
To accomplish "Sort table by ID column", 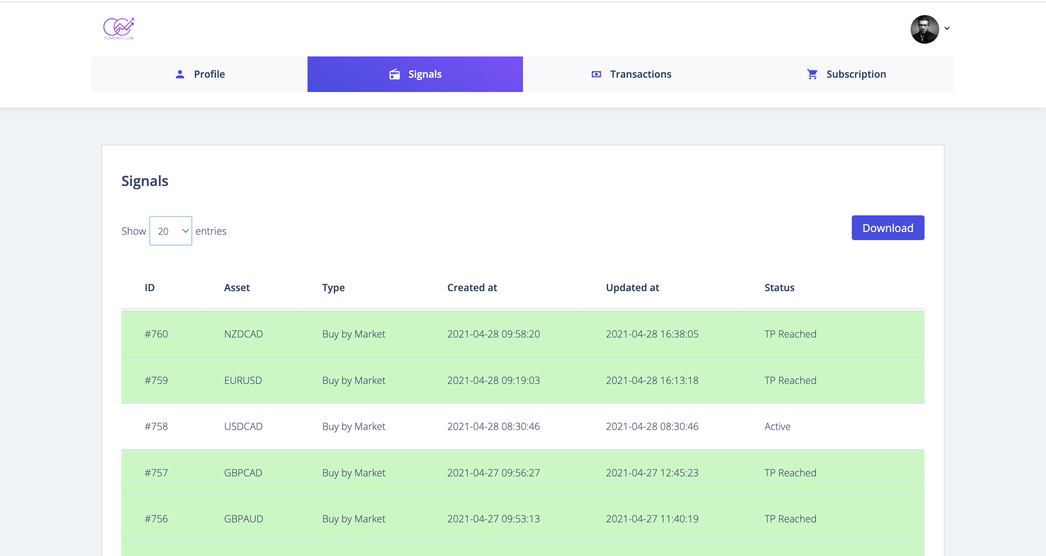I will pyautogui.click(x=149, y=287).
